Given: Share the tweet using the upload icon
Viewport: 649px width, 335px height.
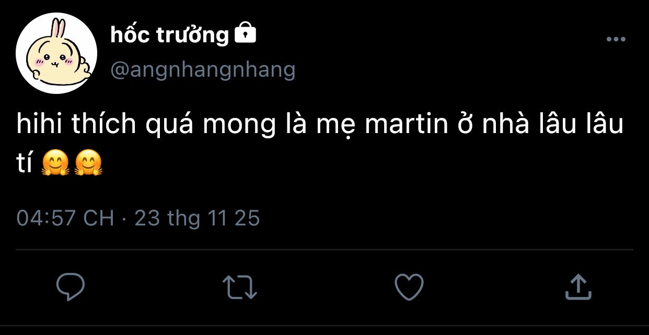Looking at the screenshot, I should pos(578,288).
